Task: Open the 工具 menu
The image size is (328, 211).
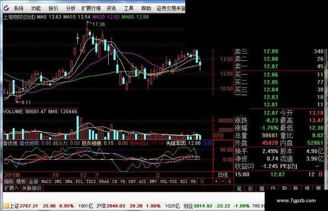Action: tap(128, 8)
